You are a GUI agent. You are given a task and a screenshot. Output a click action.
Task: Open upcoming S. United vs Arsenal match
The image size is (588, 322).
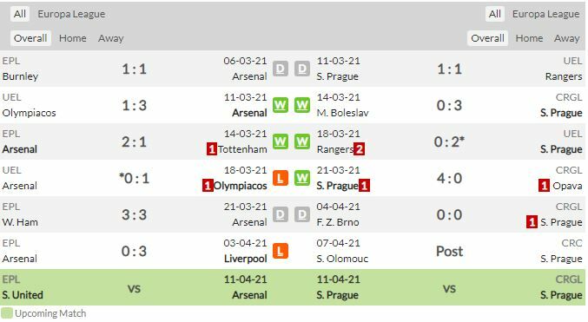click(x=134, y=287)
